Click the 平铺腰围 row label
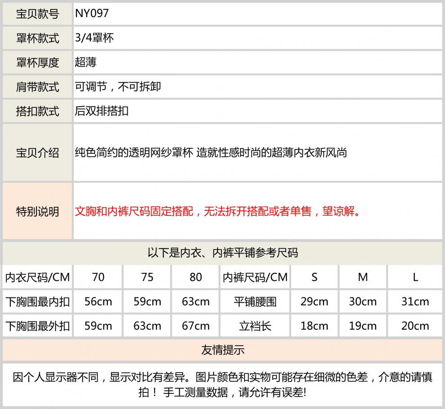The width and height of the screenshot is (445, 409). point(255,302)
